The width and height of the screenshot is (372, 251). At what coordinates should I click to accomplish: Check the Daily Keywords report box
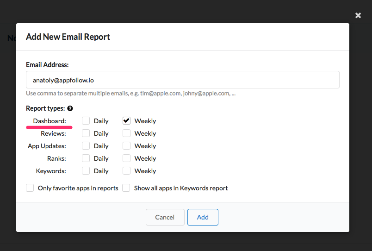86,171
